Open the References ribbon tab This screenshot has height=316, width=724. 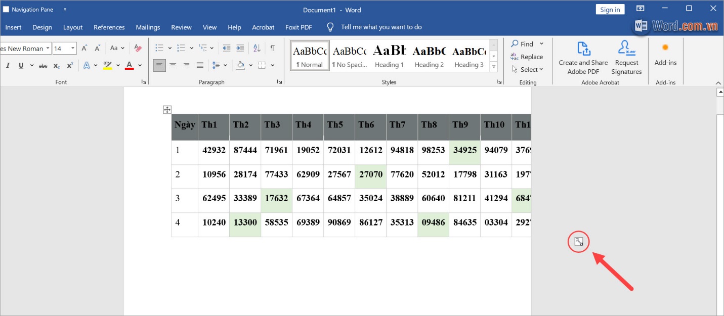click(x=109, y=27)
